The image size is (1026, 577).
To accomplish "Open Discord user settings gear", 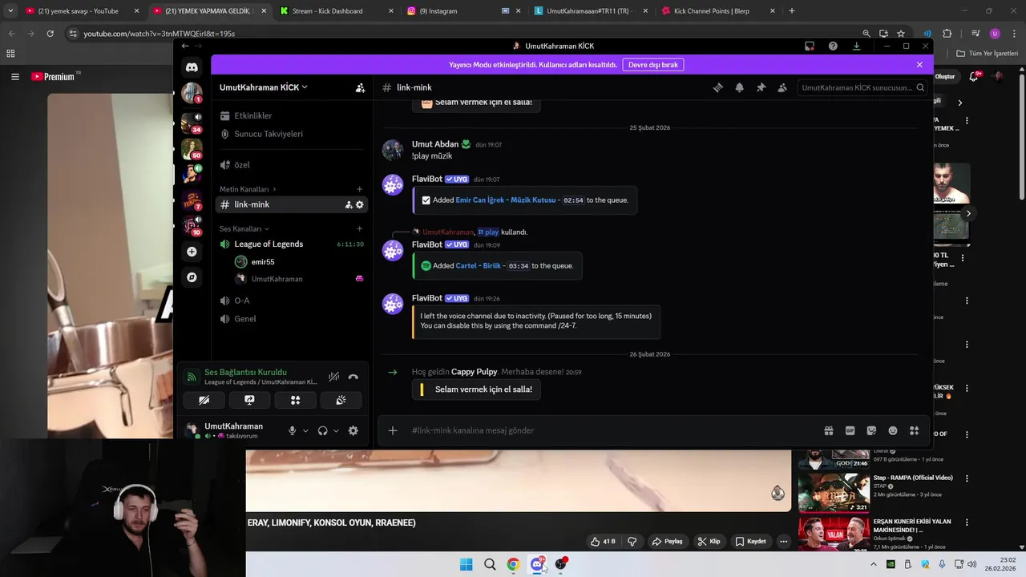I will coord(353,430).
